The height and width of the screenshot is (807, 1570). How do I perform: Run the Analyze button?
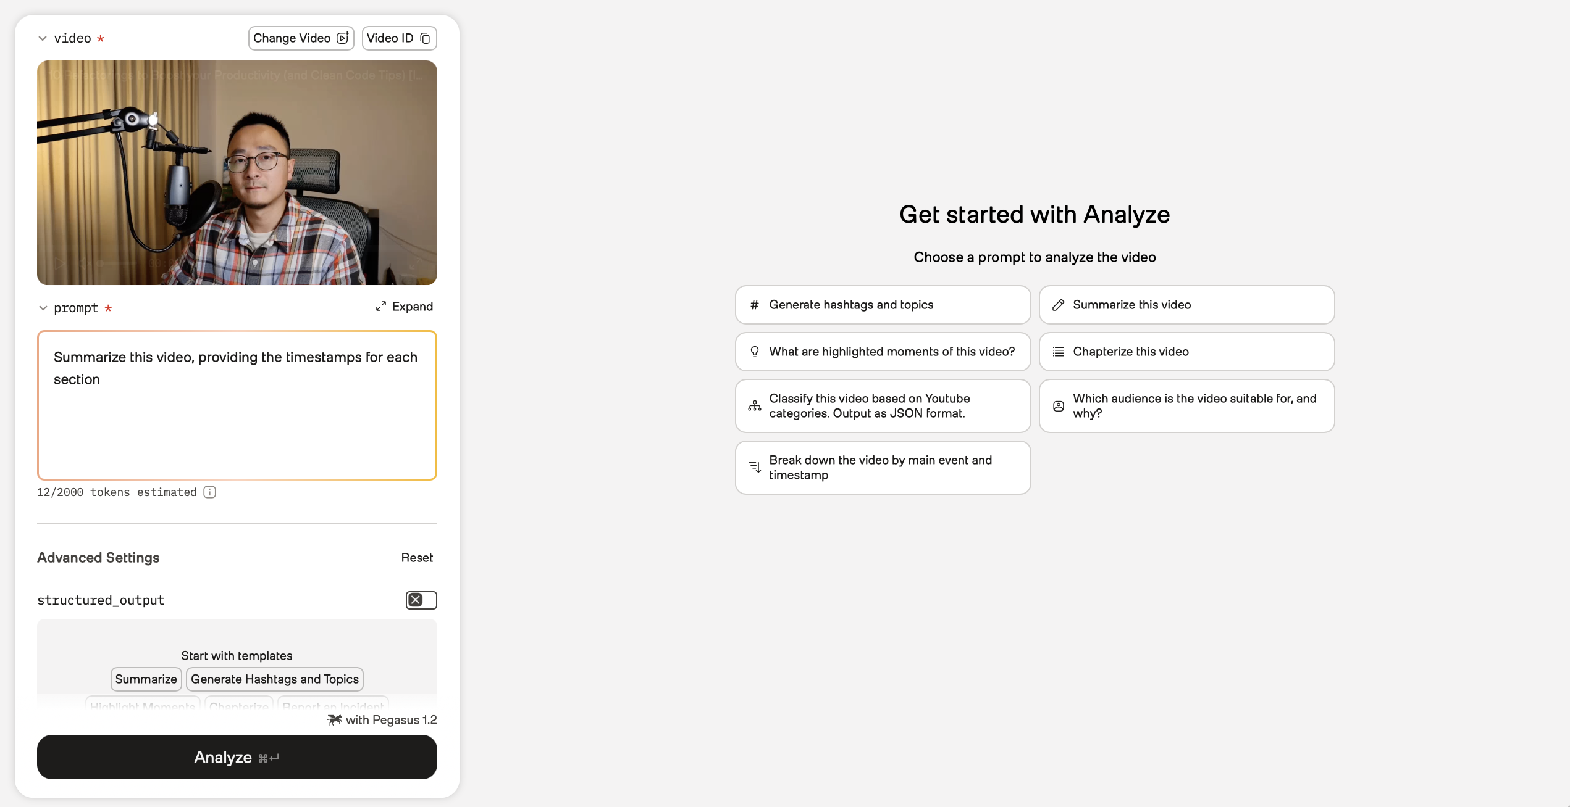237,757
